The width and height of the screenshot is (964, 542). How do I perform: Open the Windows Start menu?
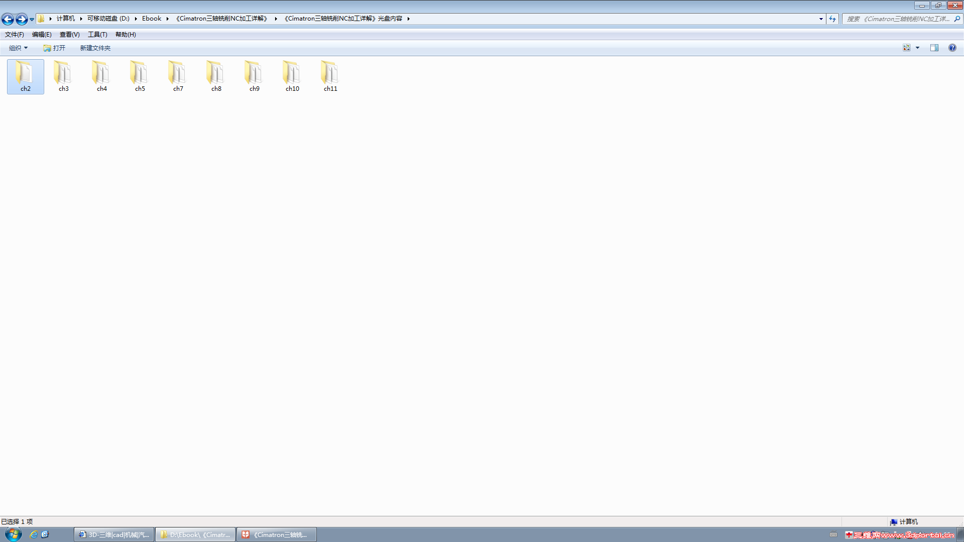(x=13, y=534)
